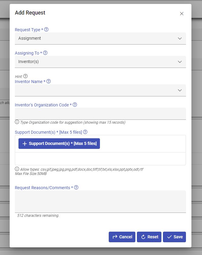Open the Inventor Name dropdown
Screen dimensions: 202x255
(100, 90)
